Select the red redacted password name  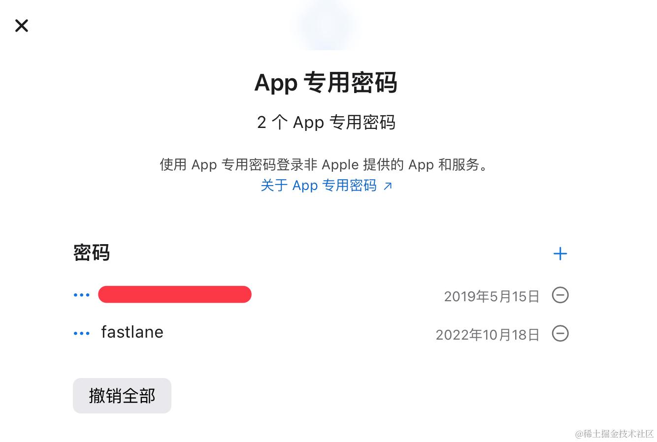click(x=175, y=294)
